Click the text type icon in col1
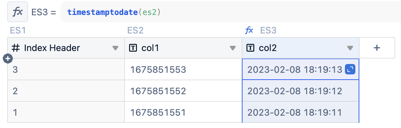The height and width of the screenshot is (128, 401). (x=133, y=48)
